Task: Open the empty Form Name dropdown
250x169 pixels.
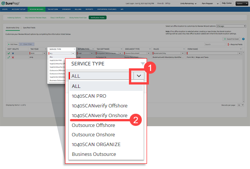Action: tap(239, 53)
